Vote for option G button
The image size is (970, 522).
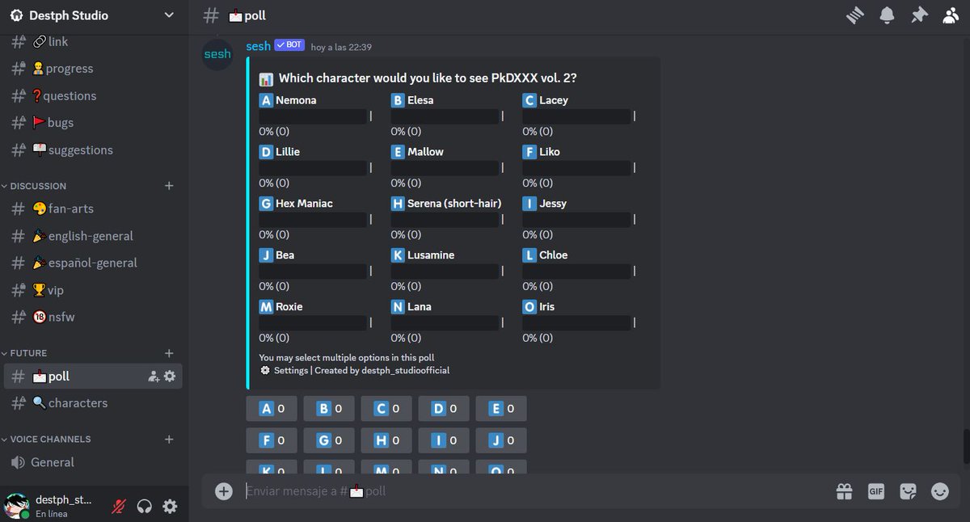[329, 440]
